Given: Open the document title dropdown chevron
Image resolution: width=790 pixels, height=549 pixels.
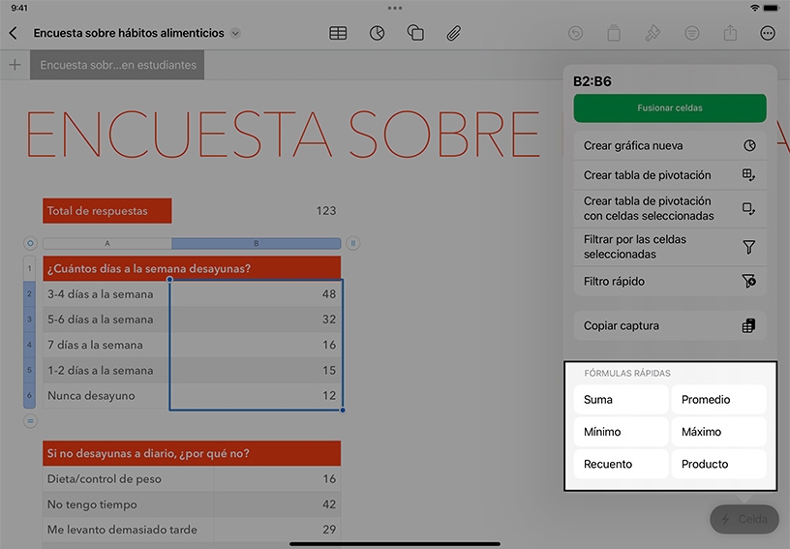Looking at the screenshot, I should click(235, 33).
